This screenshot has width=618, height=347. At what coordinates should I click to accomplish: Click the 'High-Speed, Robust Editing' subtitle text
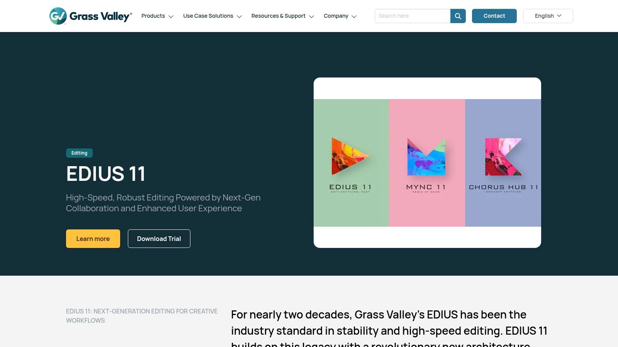(163, 203)
